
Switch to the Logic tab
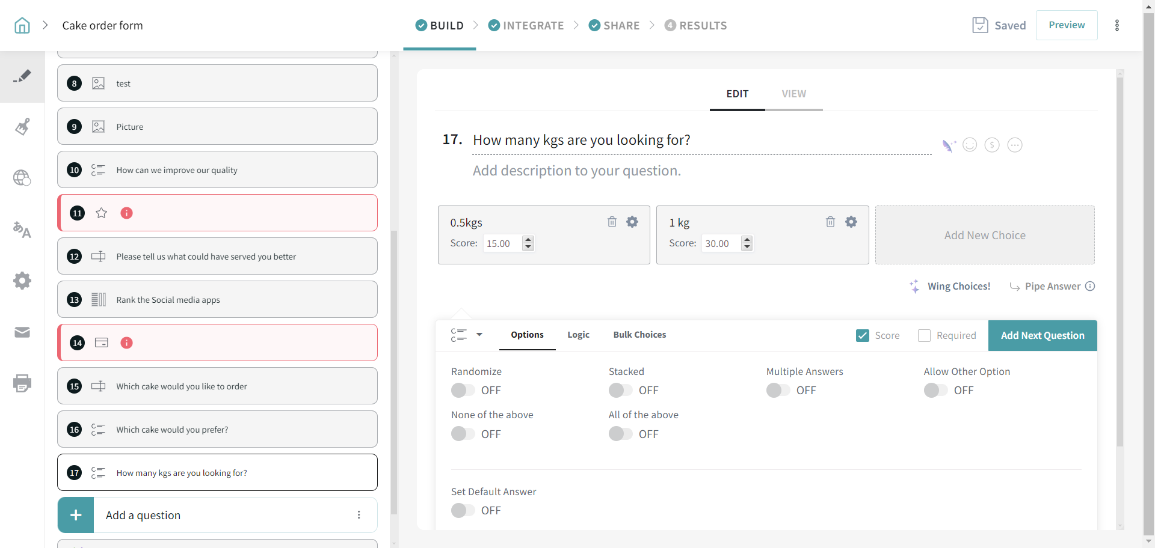tap(578, 335)
